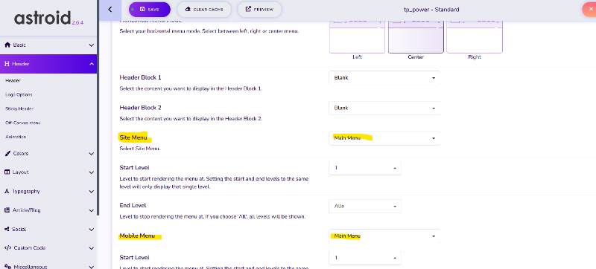This screenshot has width=596, height=269.
Task: Select the Left horizontal menu mode
Action: [357, 36]
